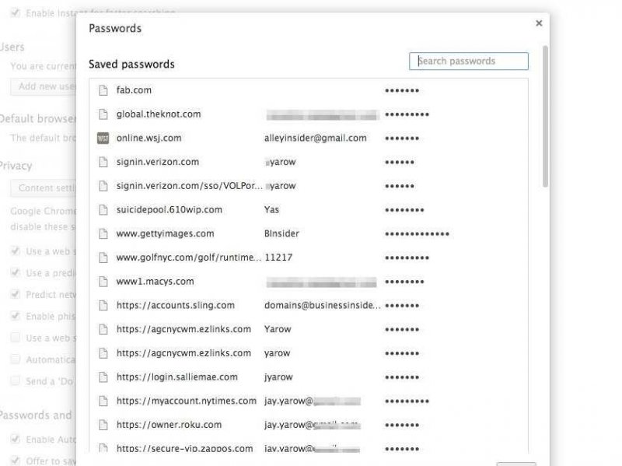Click the WSJ favicon beside online.wsj.com
Viewport: 622px width, 466px height.
[103, 138]
